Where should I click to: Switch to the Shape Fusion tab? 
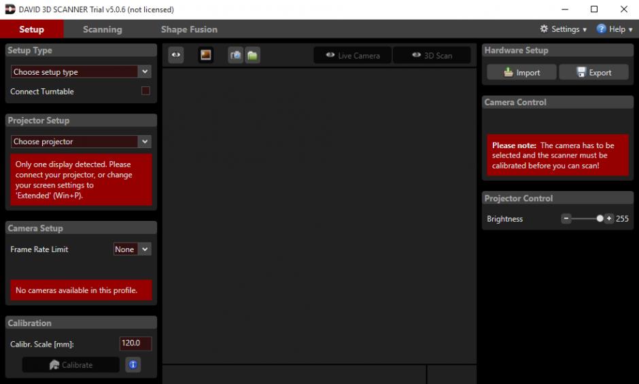point(189,29)
